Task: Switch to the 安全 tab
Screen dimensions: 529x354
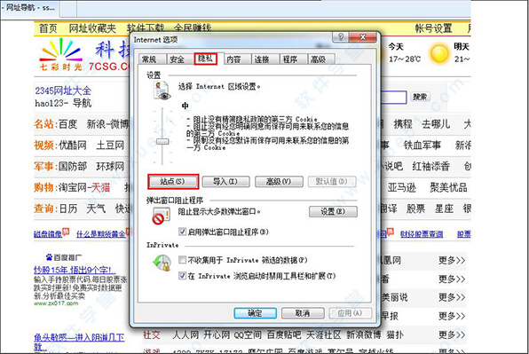Action: 178,59
